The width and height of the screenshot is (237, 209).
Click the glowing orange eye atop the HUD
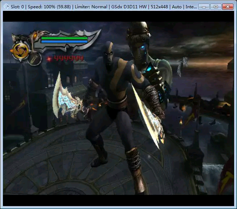(35, 36)
